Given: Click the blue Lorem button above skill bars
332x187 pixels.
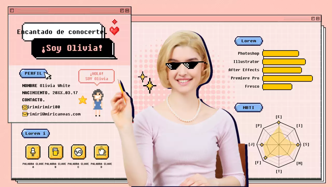Looking at the screenshot, I should [x=248, y=41].
